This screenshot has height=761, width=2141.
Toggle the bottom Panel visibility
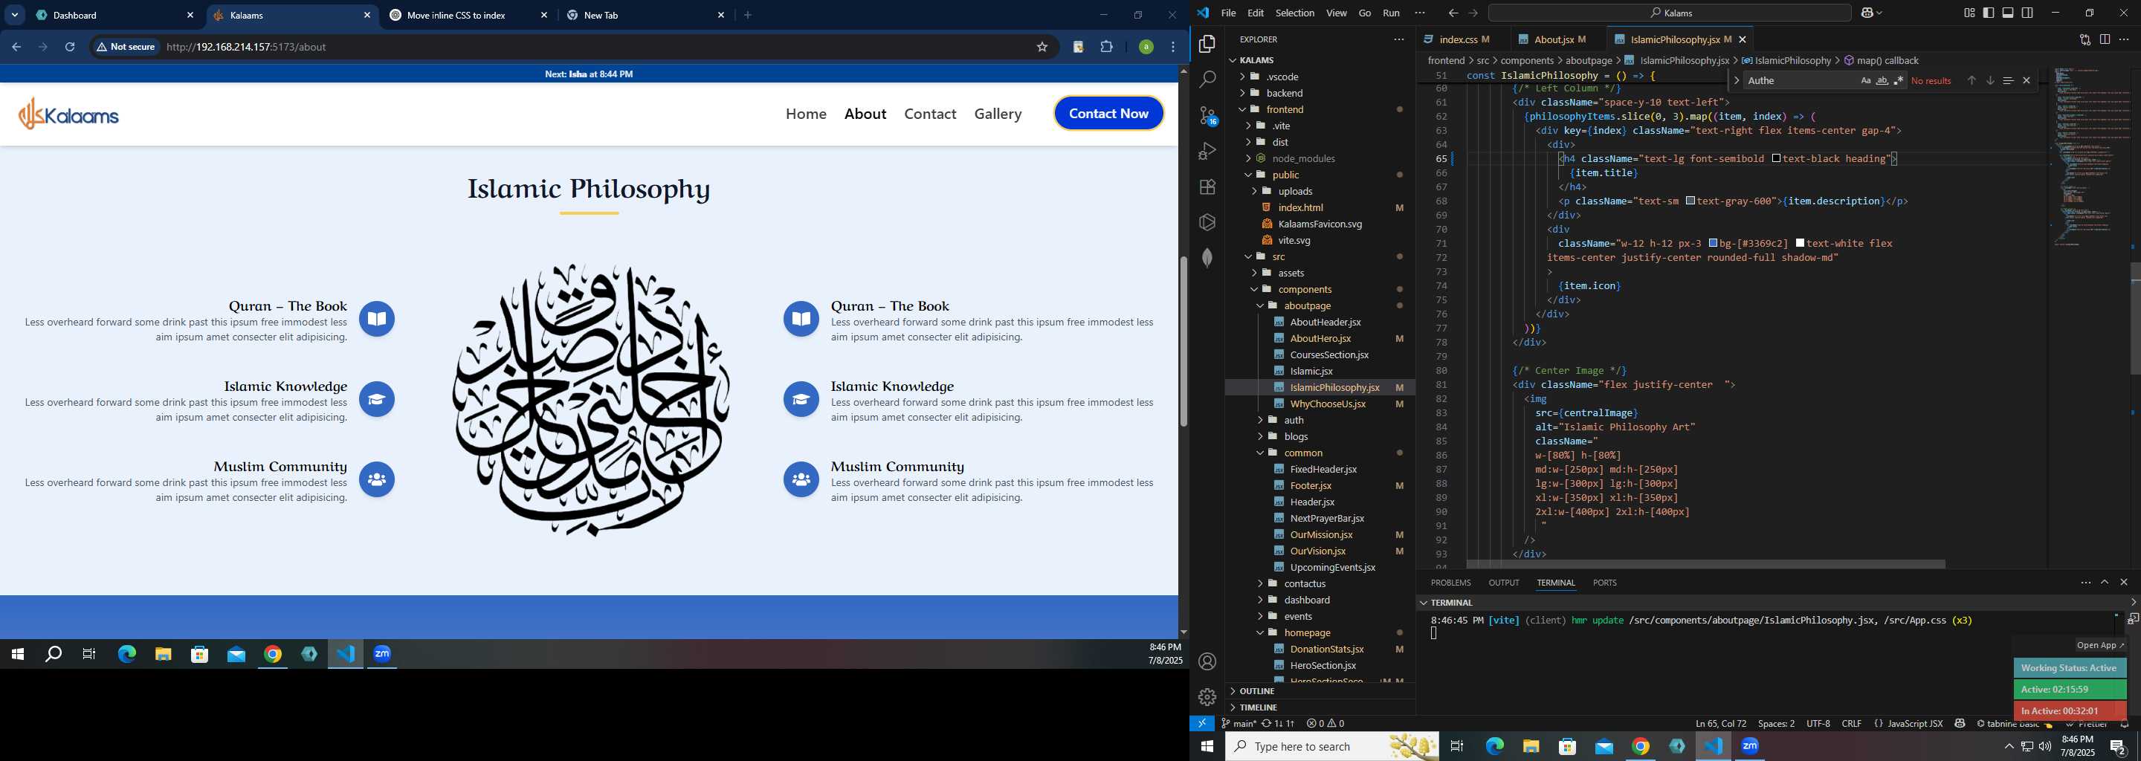[2008, 13]
